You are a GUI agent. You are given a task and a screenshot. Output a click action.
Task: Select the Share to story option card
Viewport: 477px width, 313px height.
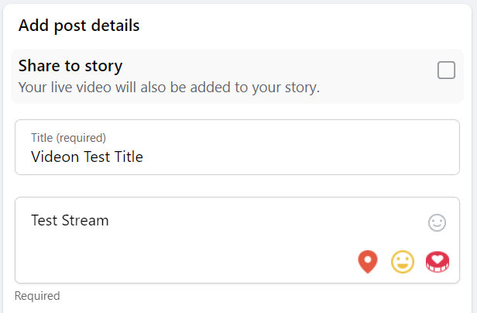[x=237, y=76]
